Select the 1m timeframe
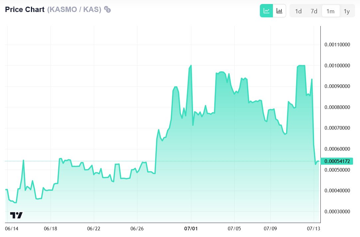The height and width of the screenshot is (237, 360). coord(330,11)
